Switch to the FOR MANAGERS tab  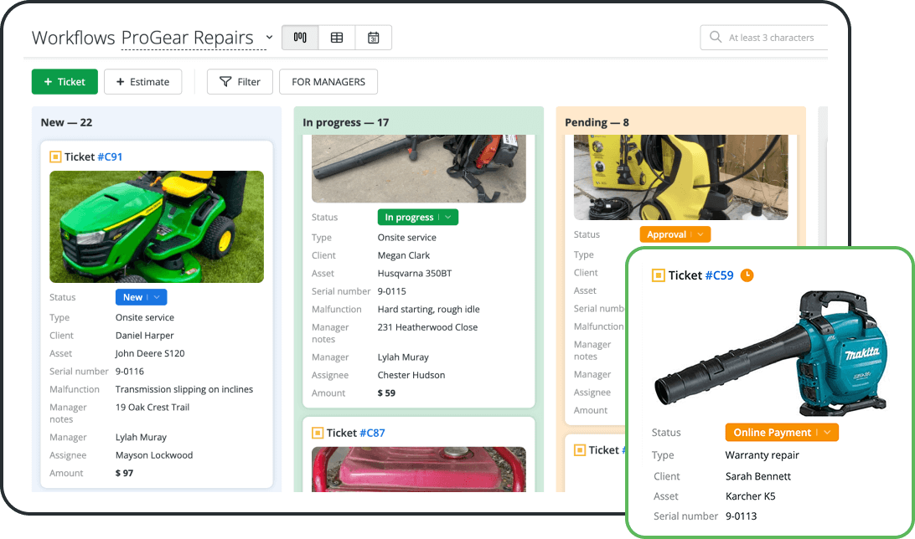pos(328,81)
